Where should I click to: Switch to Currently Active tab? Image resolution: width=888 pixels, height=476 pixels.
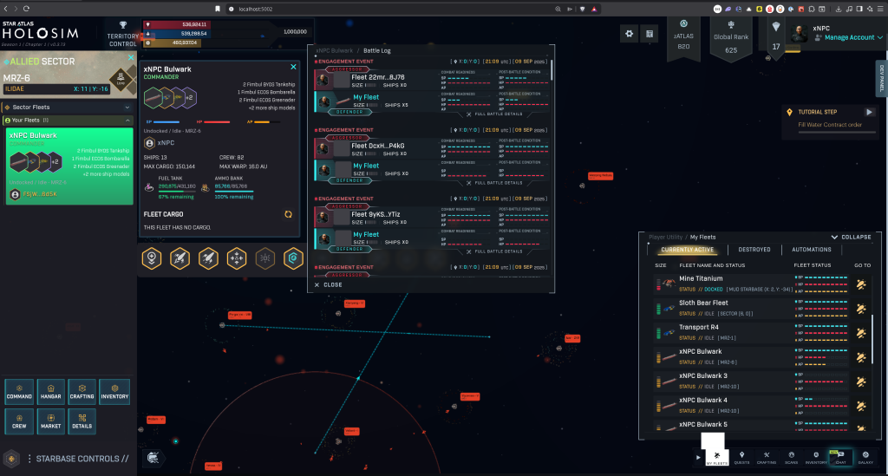pyautogui.click(x=687, y=250)
